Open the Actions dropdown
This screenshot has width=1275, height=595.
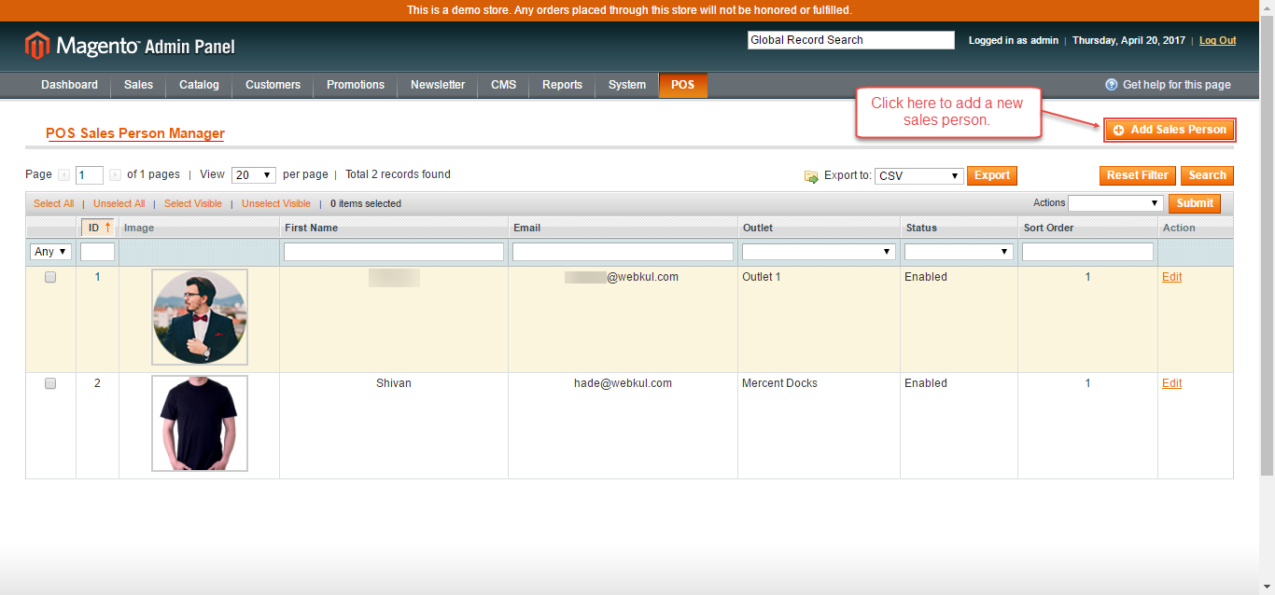tap(1114, 203)
